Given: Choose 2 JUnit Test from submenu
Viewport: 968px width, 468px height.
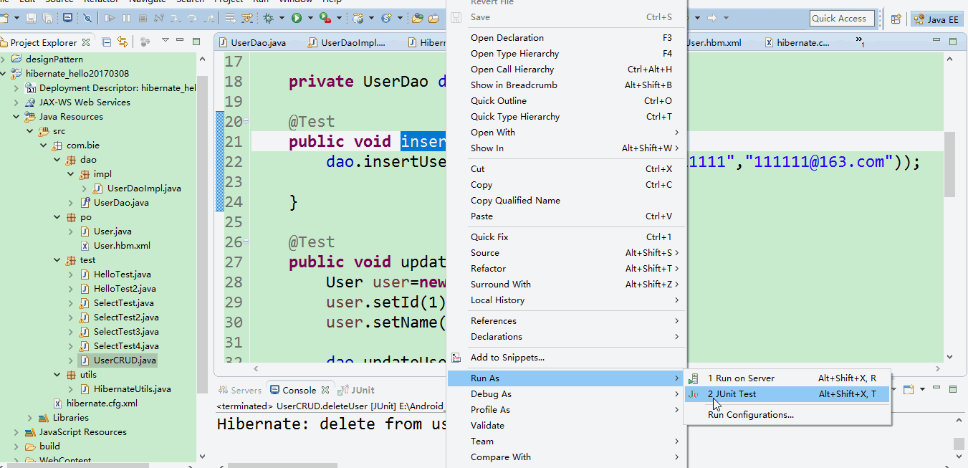Looking at the screenshot, I should [x=732, y=394].
